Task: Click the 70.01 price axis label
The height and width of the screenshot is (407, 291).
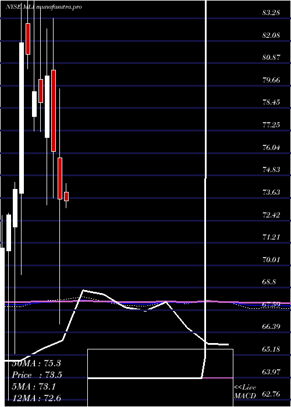Action: 271,259
